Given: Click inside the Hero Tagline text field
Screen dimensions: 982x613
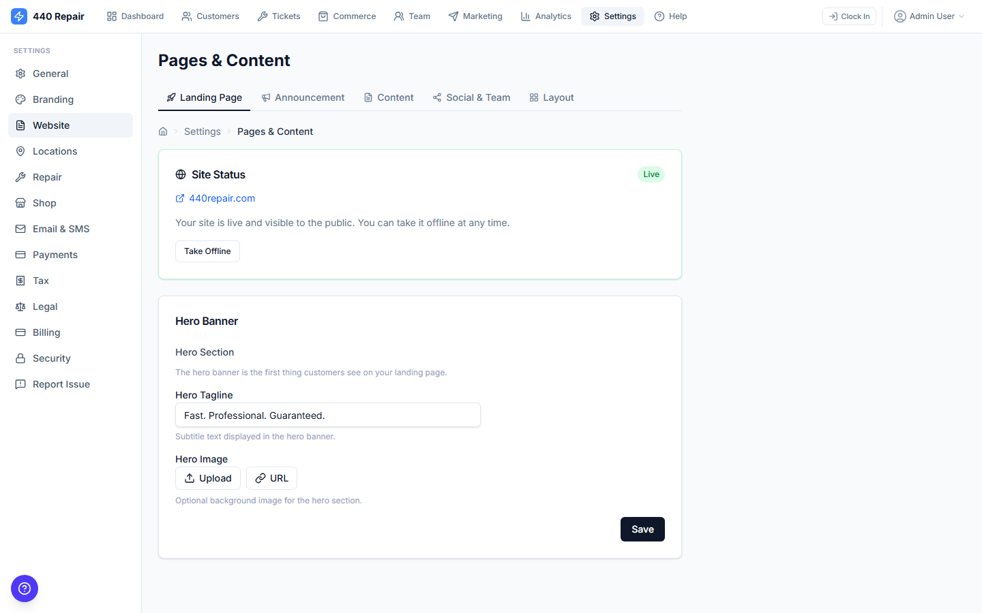Looking at the screenshot, I should pos(327,415).
